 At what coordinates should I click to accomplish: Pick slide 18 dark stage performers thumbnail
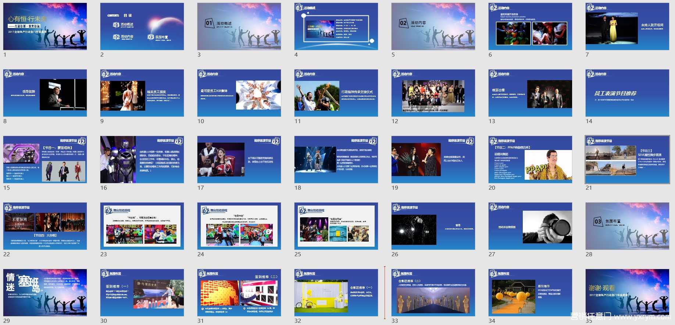(x=336, y=160)
